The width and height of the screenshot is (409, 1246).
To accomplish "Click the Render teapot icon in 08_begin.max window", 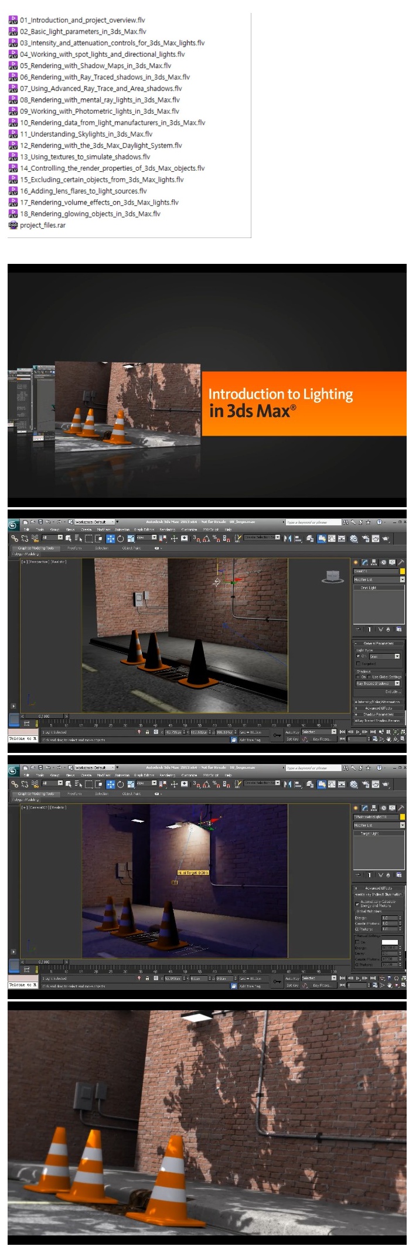I will [387, 538].
